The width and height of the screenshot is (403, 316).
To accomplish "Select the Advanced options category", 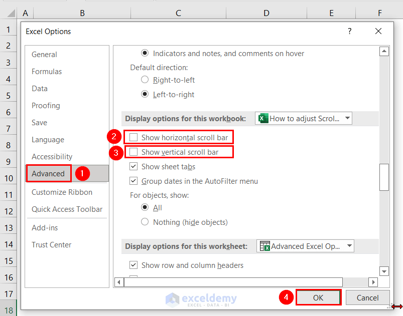I will [x=67, y=174].
